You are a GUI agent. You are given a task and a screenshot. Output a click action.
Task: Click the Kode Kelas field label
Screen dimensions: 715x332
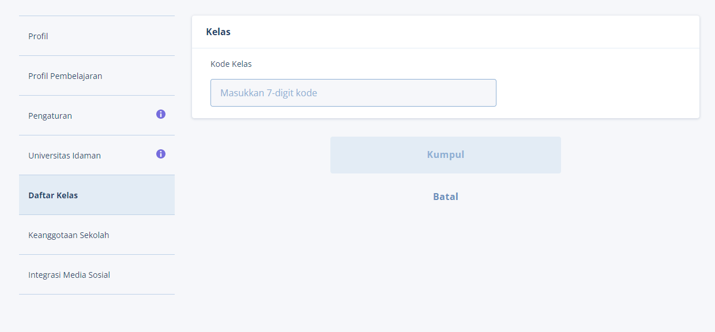(231, 64)
